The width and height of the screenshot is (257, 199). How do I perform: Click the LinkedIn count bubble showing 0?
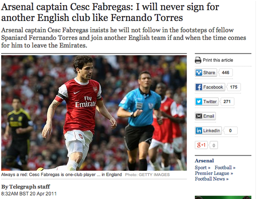[230, 131]
